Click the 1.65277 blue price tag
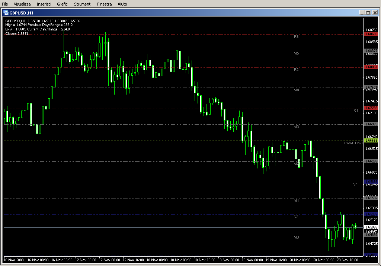Screen dimensions: 381x266 point(371,214)
